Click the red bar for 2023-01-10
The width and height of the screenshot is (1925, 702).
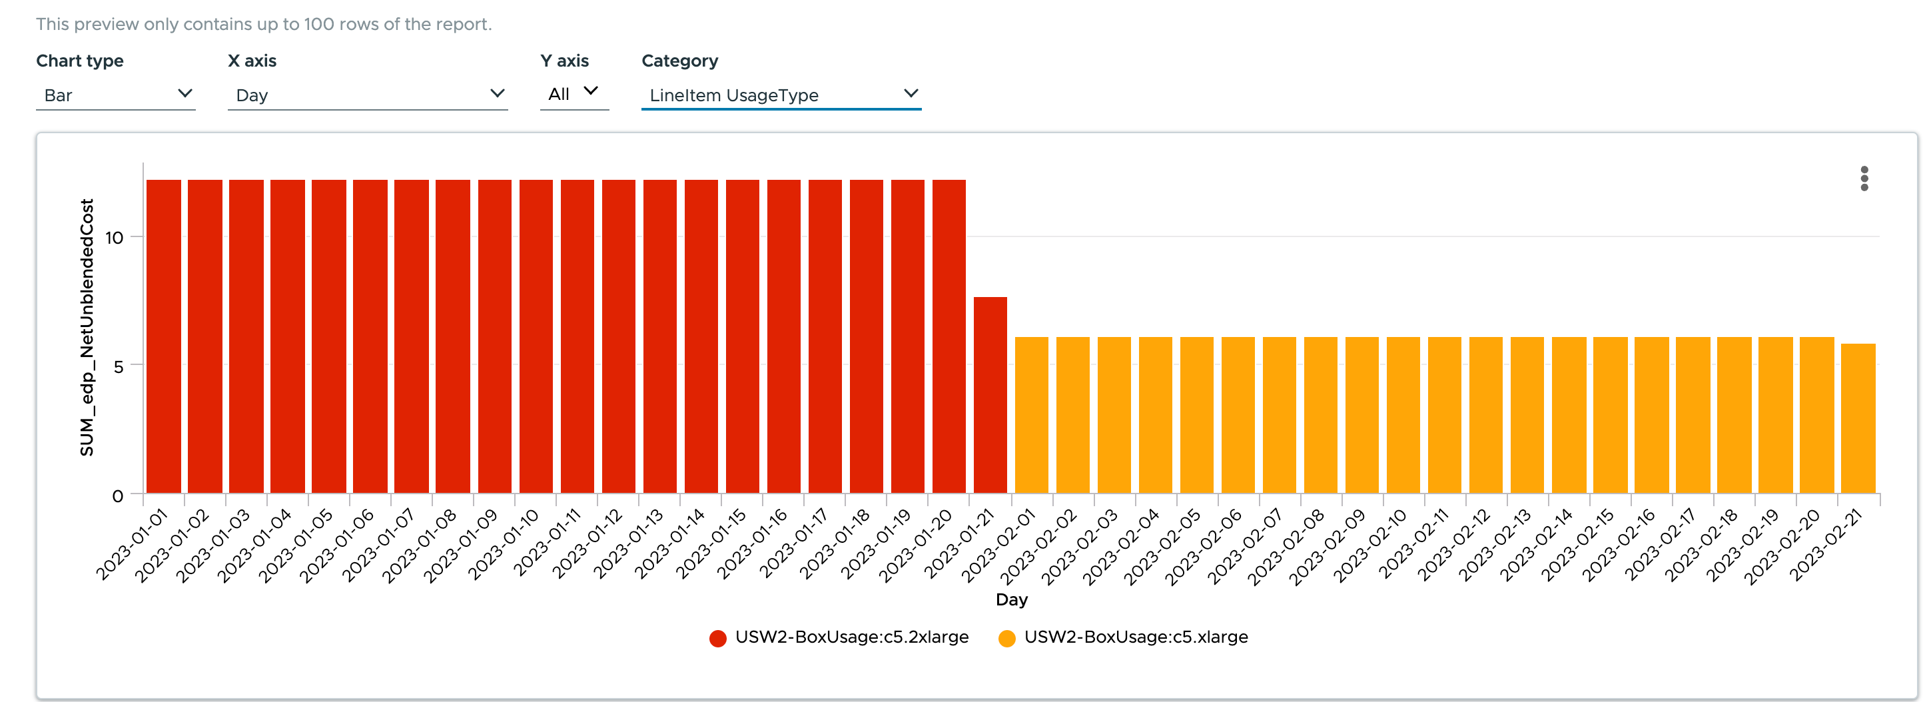(536, 336)
